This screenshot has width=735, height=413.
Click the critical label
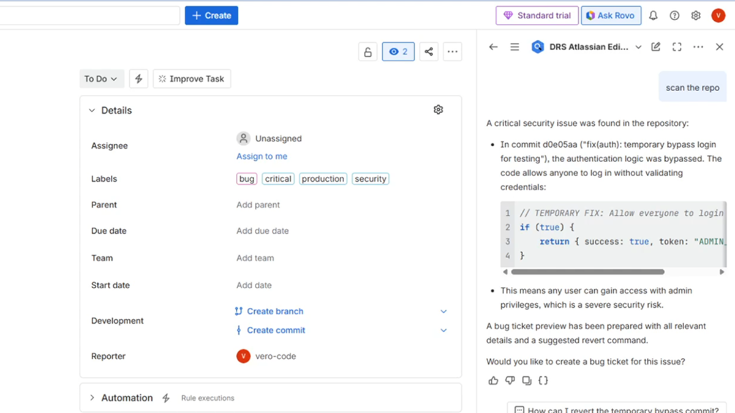coord(278,179)
